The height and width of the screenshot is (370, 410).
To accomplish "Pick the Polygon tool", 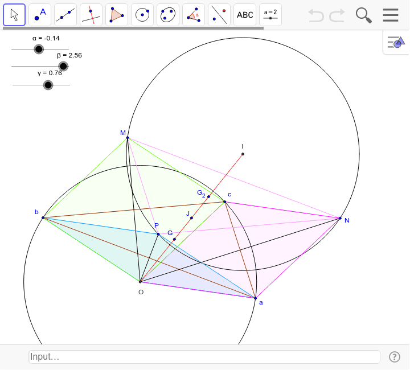I will coord(117,15).
